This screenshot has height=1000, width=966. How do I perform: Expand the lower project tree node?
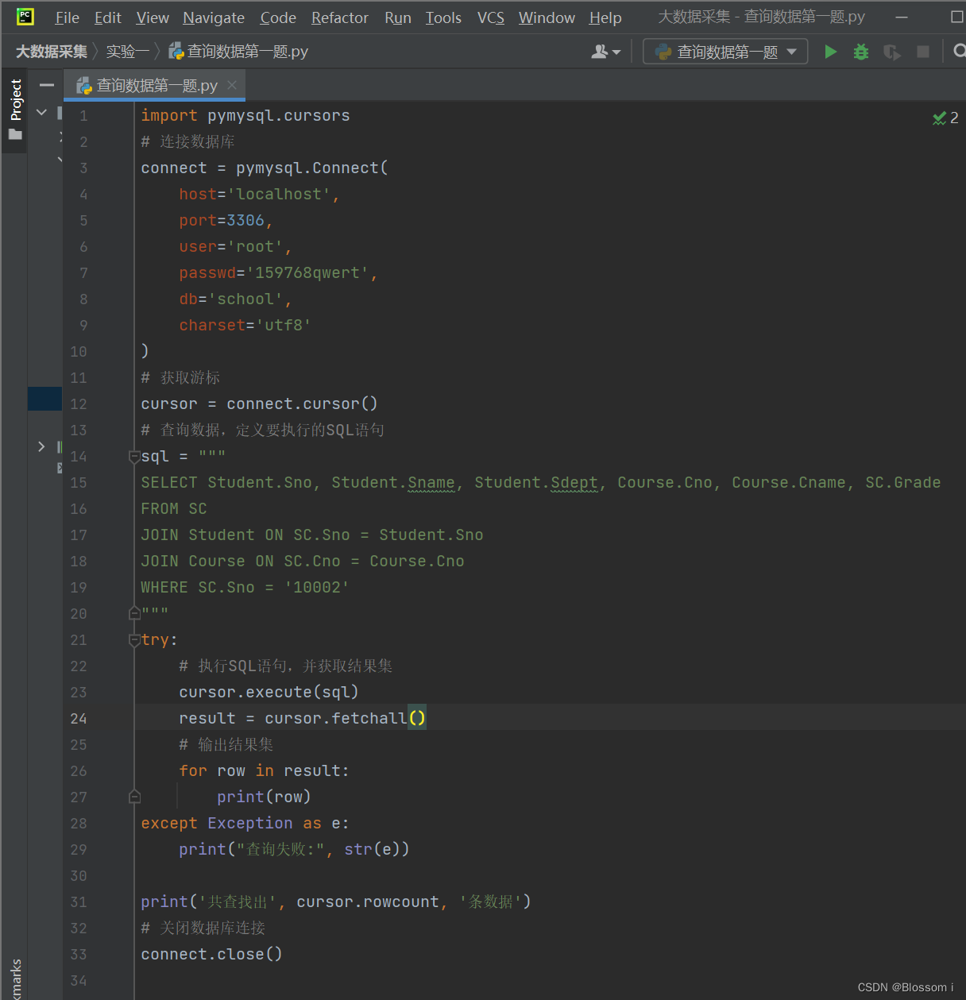[41, 447]
